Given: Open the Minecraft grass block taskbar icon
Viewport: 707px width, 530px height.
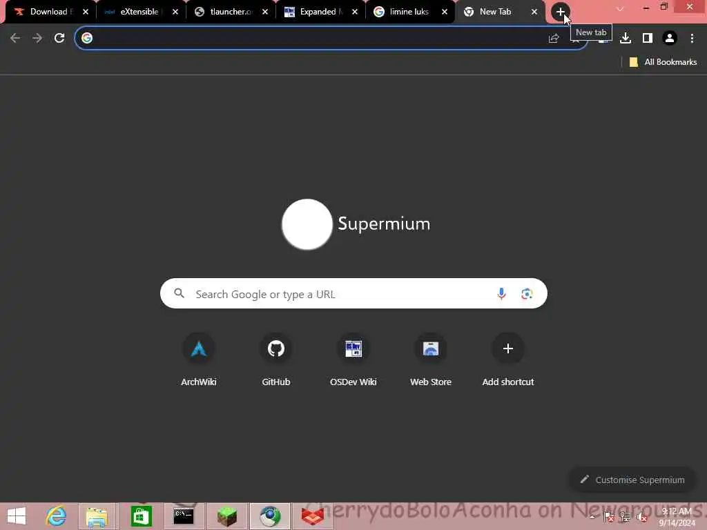Looking at the screenshot, I should point(226,516).
